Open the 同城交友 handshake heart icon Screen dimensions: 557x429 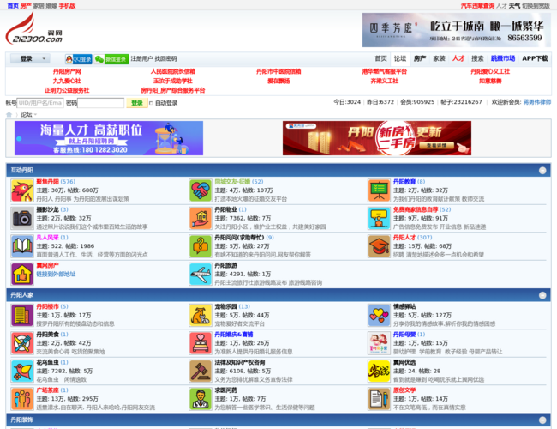click(x=201, y=190)
